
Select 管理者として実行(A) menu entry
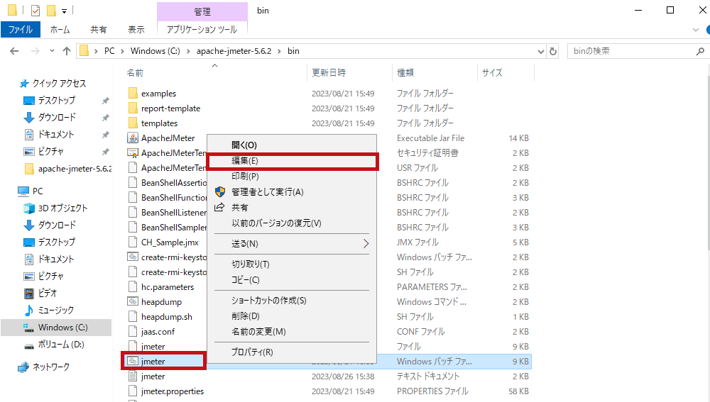[x=291, y=192]
